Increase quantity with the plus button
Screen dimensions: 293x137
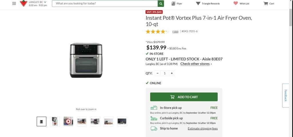pyautogui.click(x=172, y=73)
